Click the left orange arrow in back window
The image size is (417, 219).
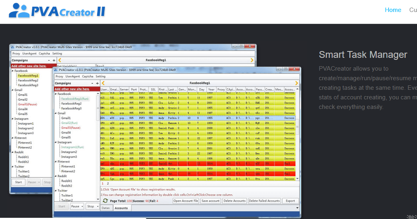click(x=60, y=60)
